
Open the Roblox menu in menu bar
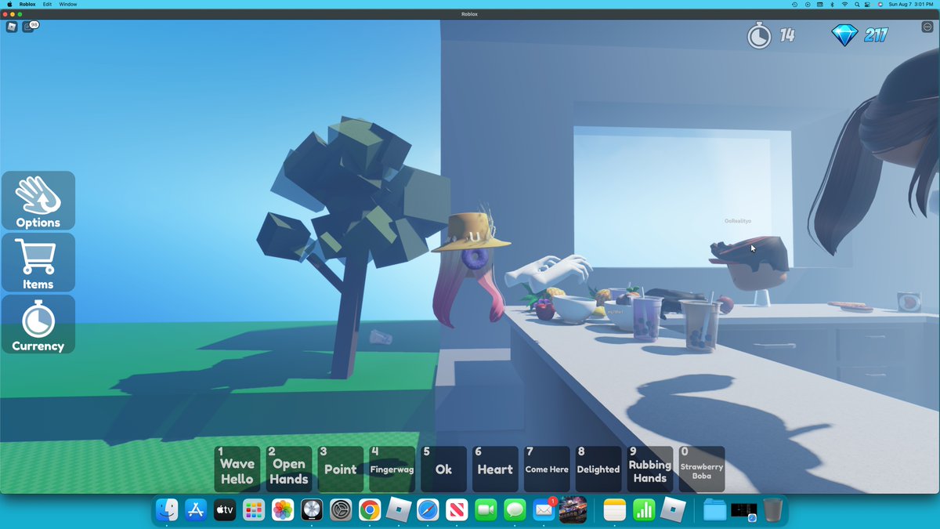pyautogui.click(x=27, y=4)
